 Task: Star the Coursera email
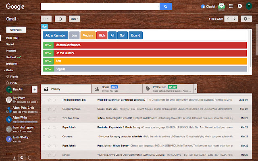49,136
